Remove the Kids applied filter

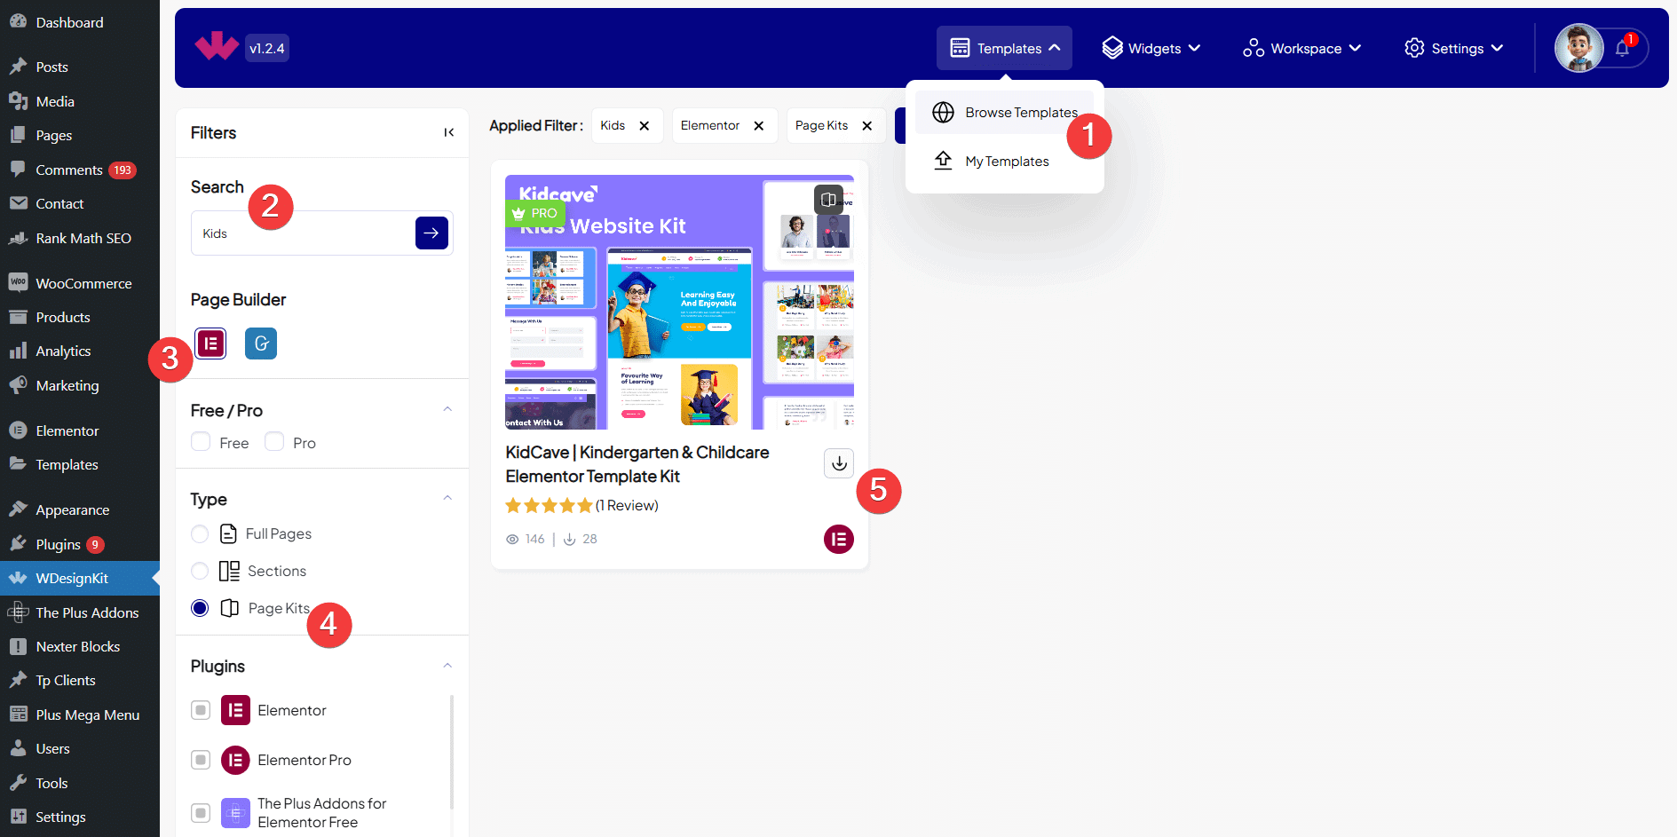pyautogui.click(x=645, y=126)
